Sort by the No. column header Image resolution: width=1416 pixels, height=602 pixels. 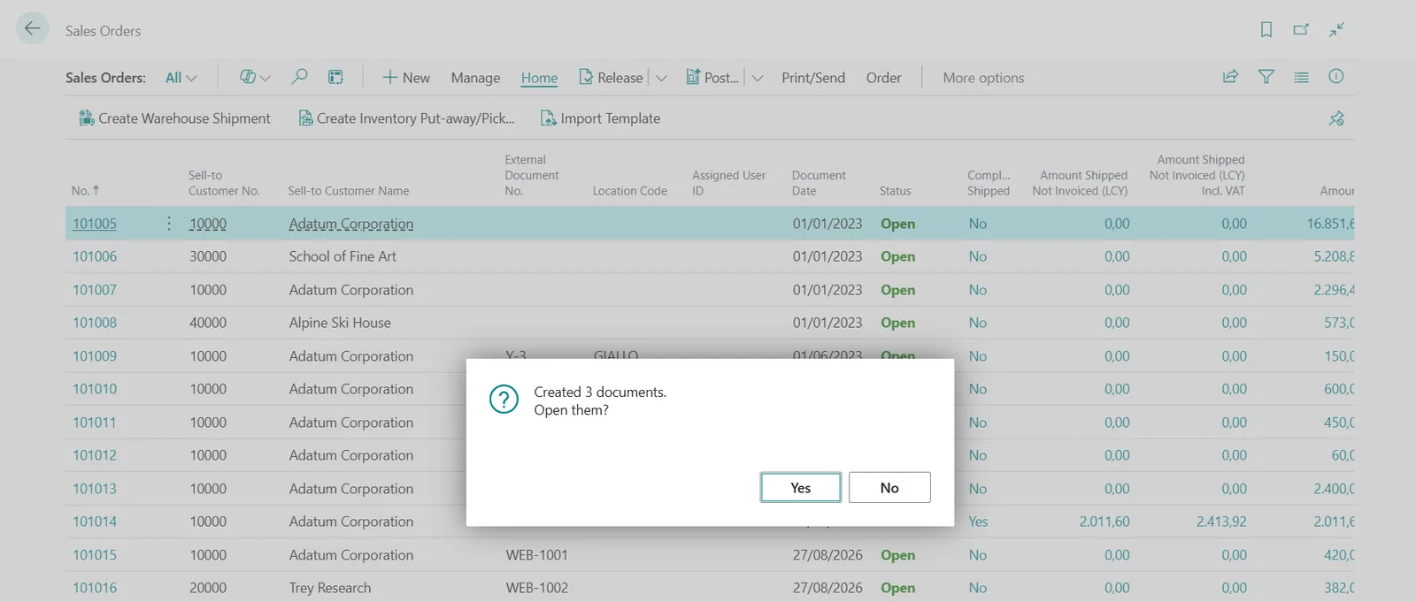click(x=85, y=190)
